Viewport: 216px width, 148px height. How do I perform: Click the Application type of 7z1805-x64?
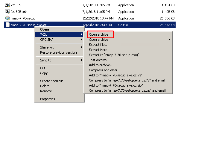click(126, 12)
